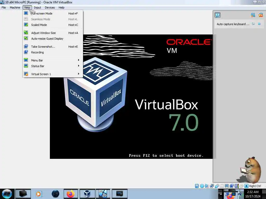Open Firefox from the taskbar
The image size is (266, 199).
click(71, 194)
